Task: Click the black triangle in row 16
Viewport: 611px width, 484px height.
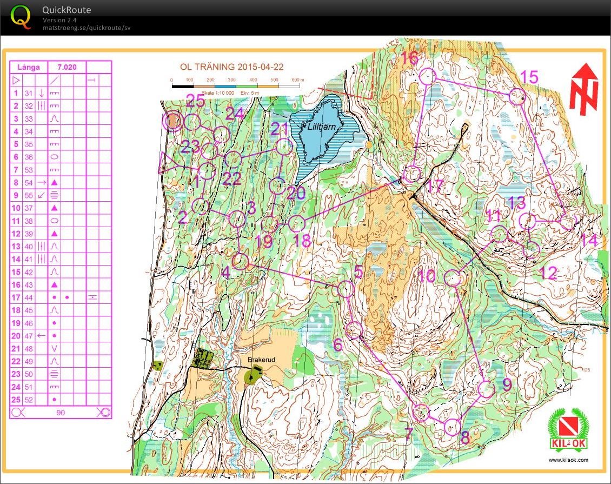Action: pos(55,285)
